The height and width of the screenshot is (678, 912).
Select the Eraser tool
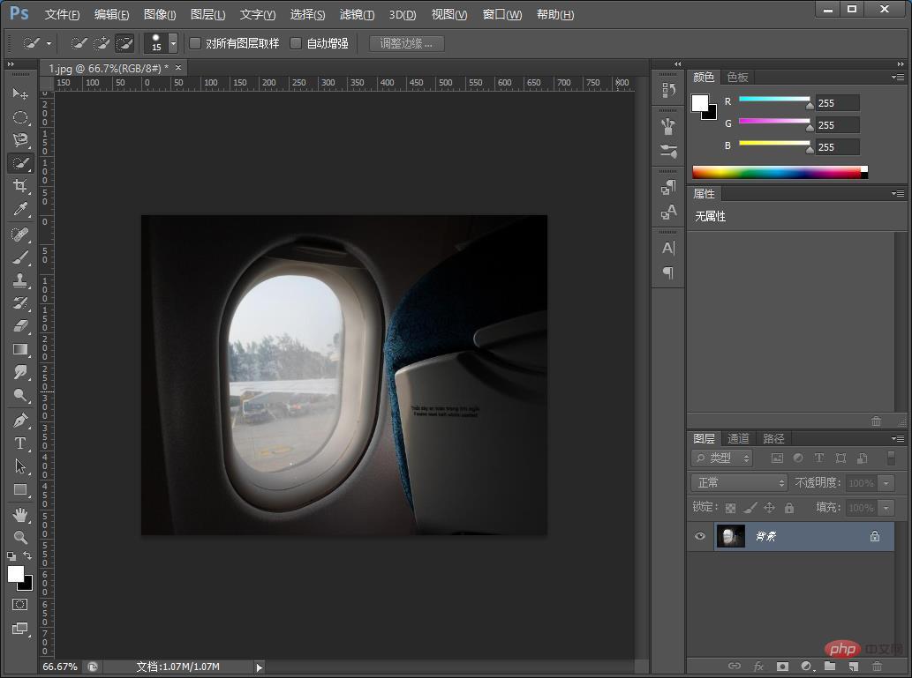click(x=20, y=326)
